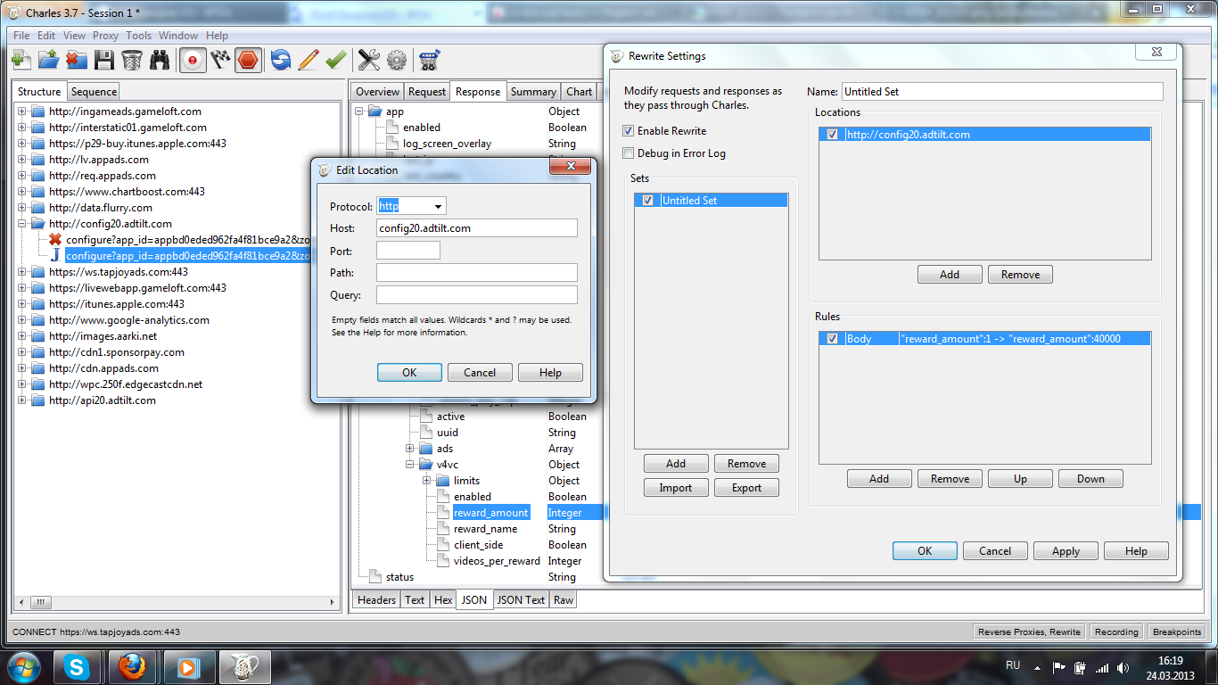Toggle breakpoints with the red hexagon icon
1218x685 pixels.
click(248, 60)
